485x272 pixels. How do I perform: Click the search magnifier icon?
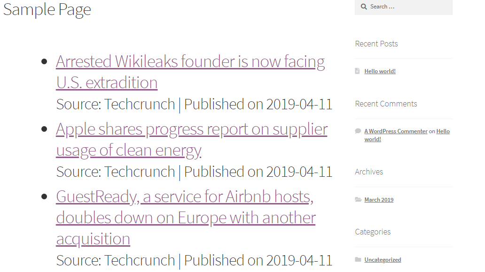point(364,7)
